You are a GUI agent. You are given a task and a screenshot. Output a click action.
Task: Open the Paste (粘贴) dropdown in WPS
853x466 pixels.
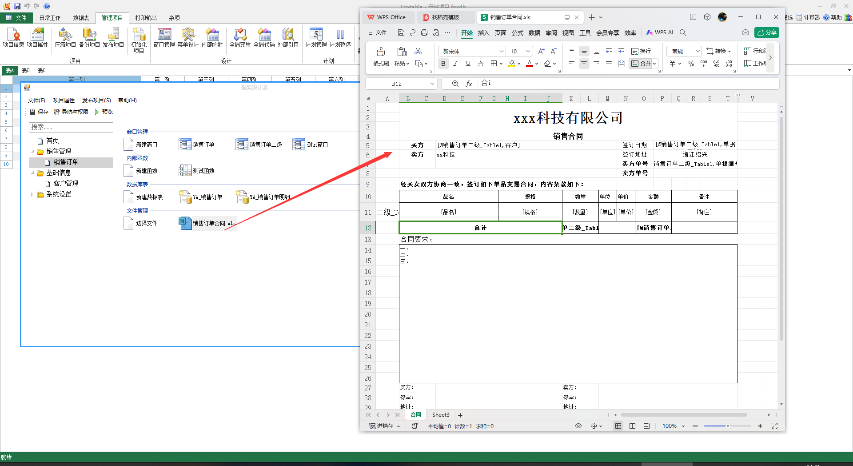click(x=402, y=64)
